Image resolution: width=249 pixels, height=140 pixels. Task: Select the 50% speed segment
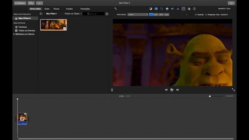point(161,15)
